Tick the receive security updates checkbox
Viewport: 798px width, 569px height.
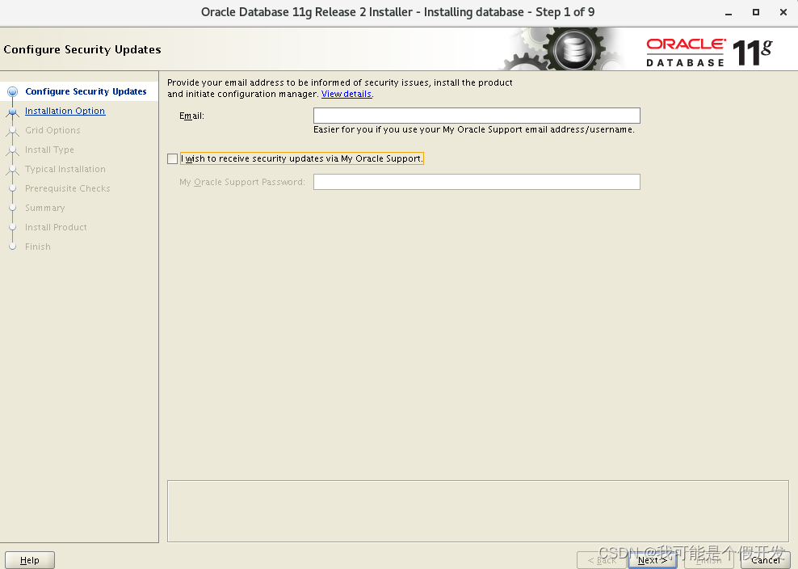click(173, 159)
